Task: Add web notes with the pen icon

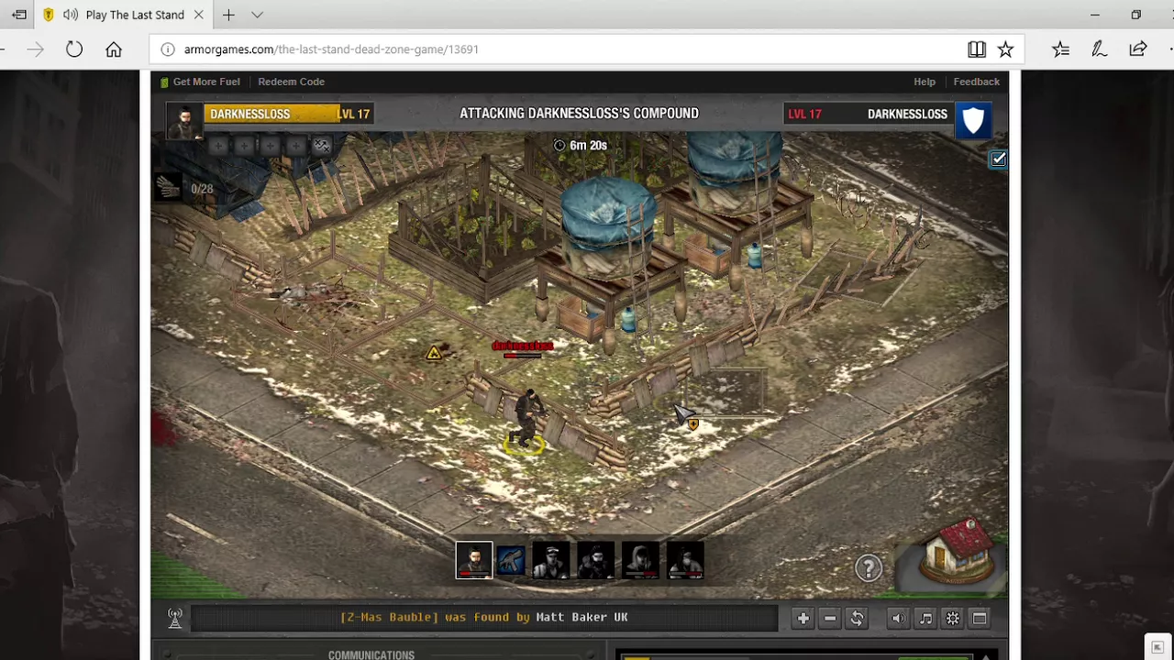Action: pos(1099,49)
